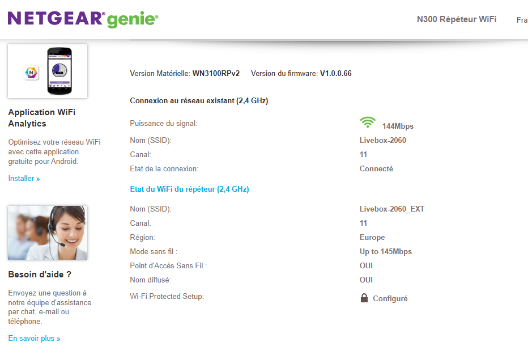Click the Connecté connection status
This screenshot has height=346, width=528.
click(x=376, y=168)
